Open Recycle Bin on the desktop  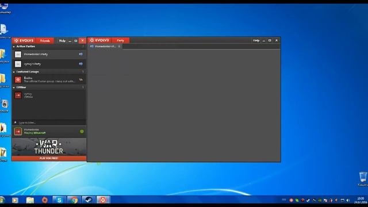coord(363,179)
